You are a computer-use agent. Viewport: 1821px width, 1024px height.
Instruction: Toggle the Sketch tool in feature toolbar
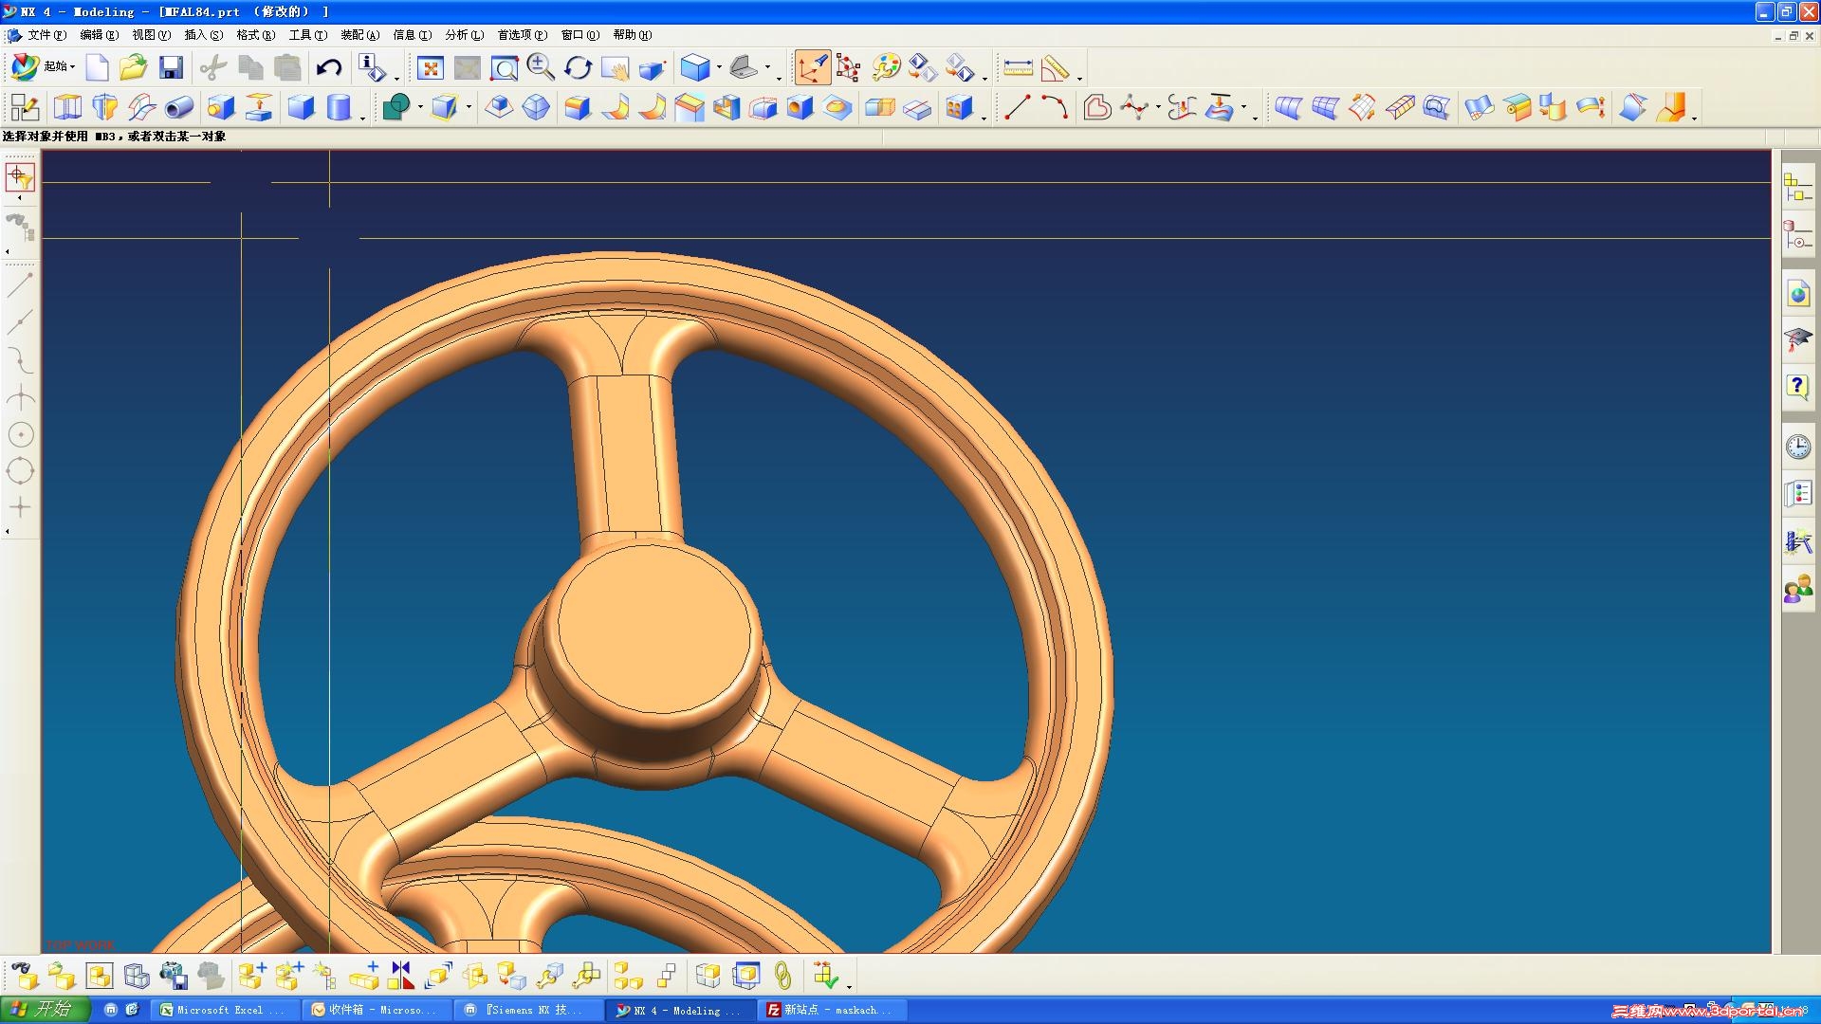coord(25,107)
